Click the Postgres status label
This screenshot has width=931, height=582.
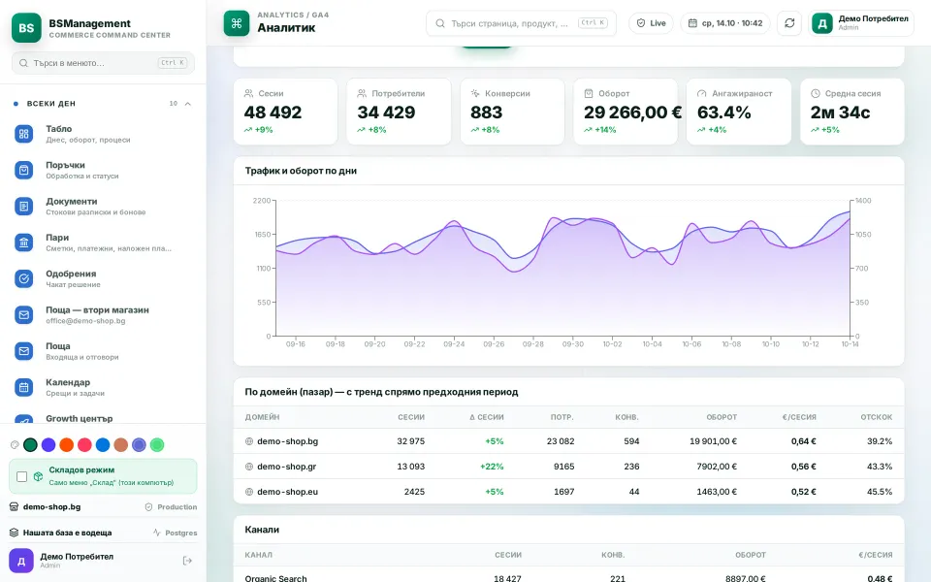tap(181, 533)
